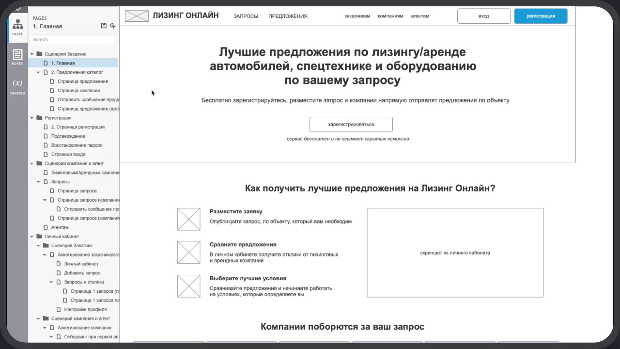Open Агентам page in tree
Viewport: 620px width, 349px height.
[x=60, y=227]
